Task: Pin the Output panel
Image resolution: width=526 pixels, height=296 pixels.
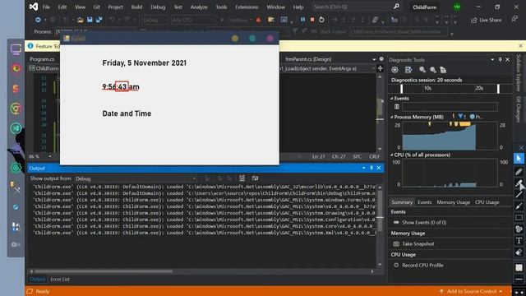Action: 371,168
